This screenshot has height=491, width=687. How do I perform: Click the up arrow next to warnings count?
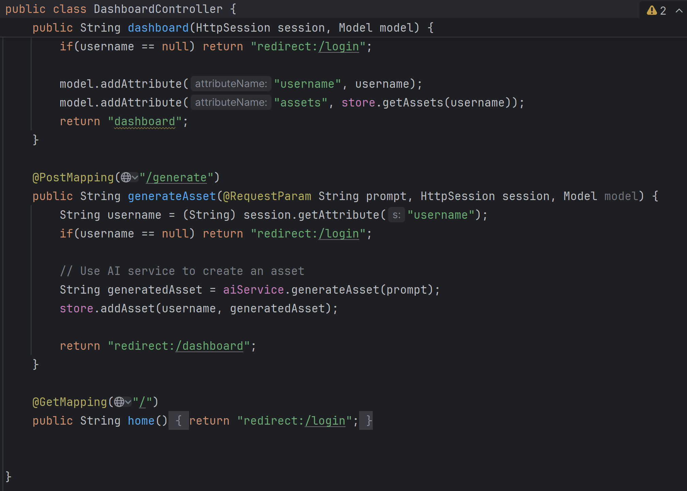click(x=679, y=10)
